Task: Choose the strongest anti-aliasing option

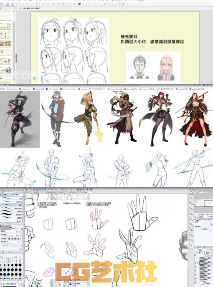Action: pos(18,239)
